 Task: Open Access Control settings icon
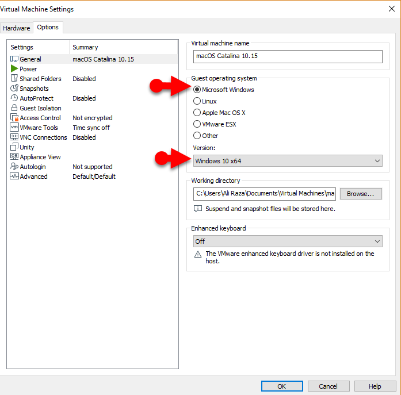pyautogui.click(x=14, y=118)
